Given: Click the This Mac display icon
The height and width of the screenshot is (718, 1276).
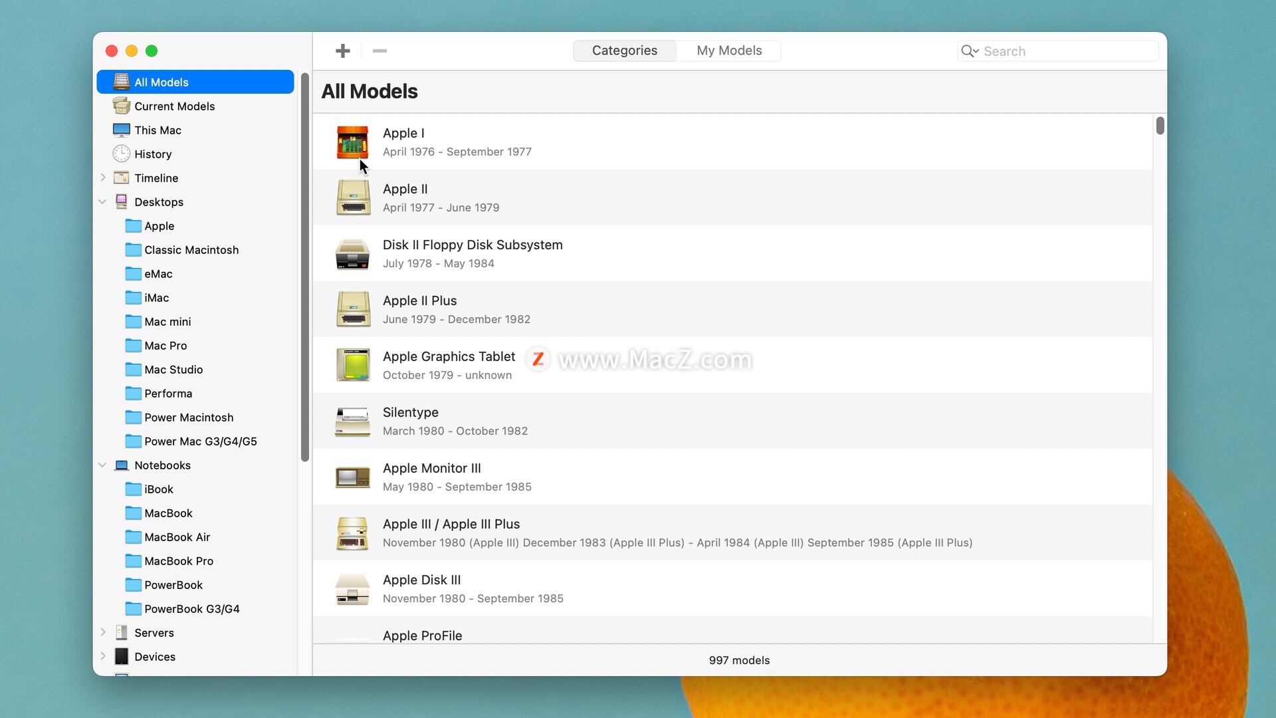Looking at the screenshot, I should (x=122, y=130).
